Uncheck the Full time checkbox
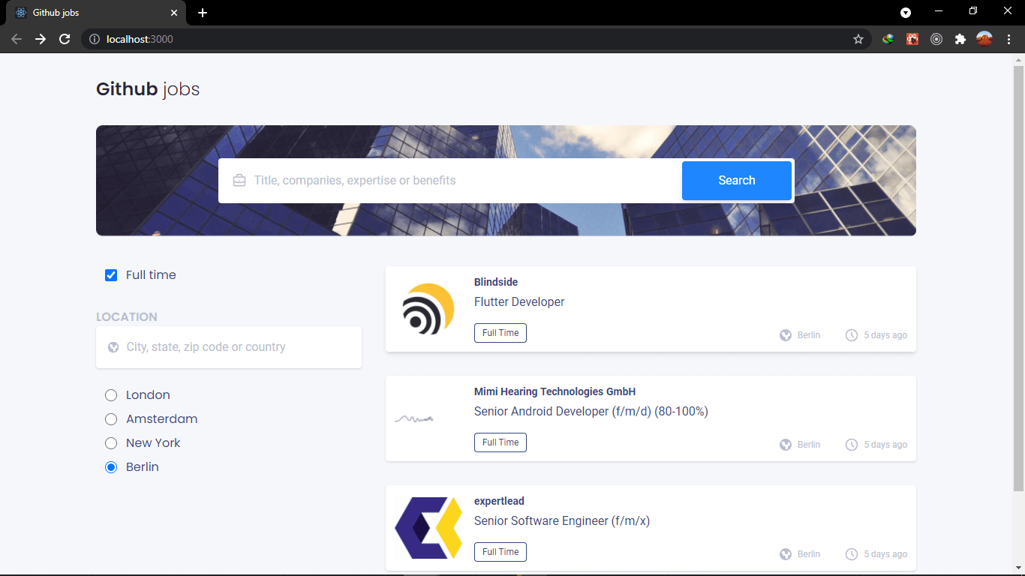Screen dimensions: 1025x576 click(111, 275)
